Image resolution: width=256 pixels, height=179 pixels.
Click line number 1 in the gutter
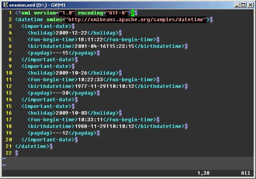10,13
